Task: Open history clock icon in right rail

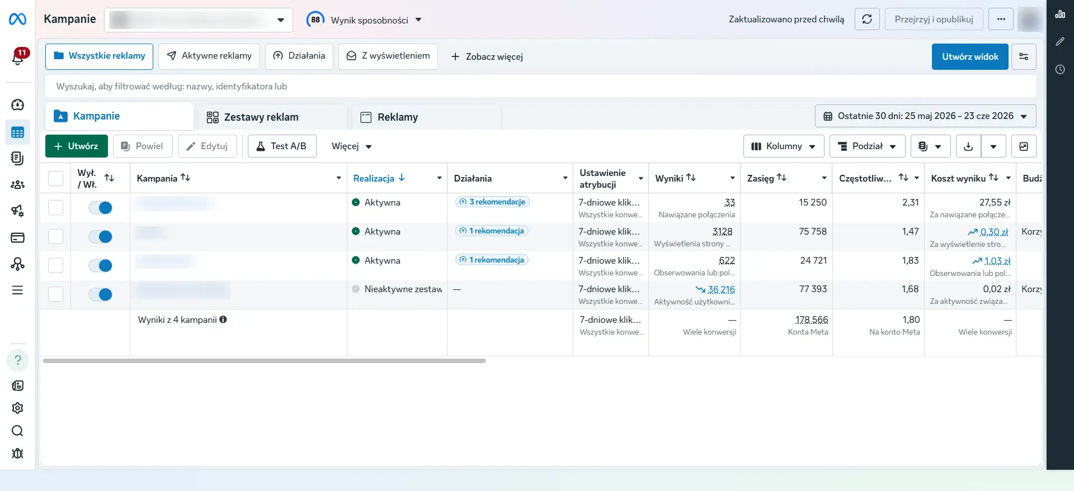Action: 1060,70
